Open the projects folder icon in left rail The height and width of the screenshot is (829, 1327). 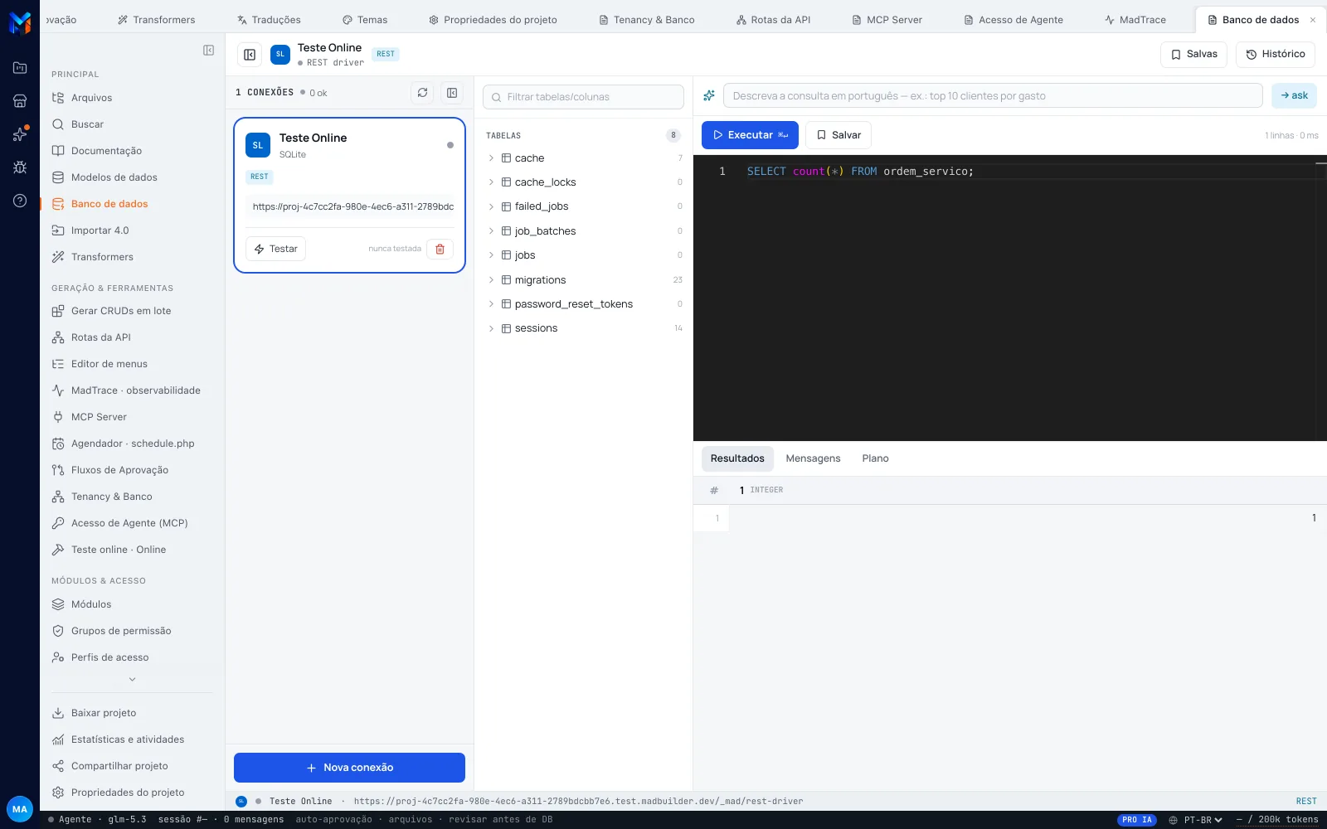(20, 68)
